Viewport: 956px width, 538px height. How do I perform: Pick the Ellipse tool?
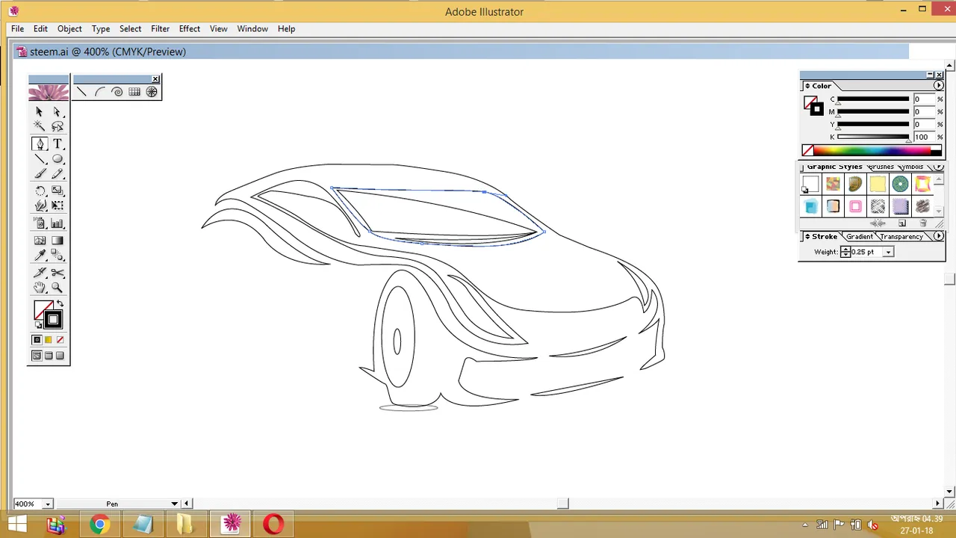click(x=58, y=159)
